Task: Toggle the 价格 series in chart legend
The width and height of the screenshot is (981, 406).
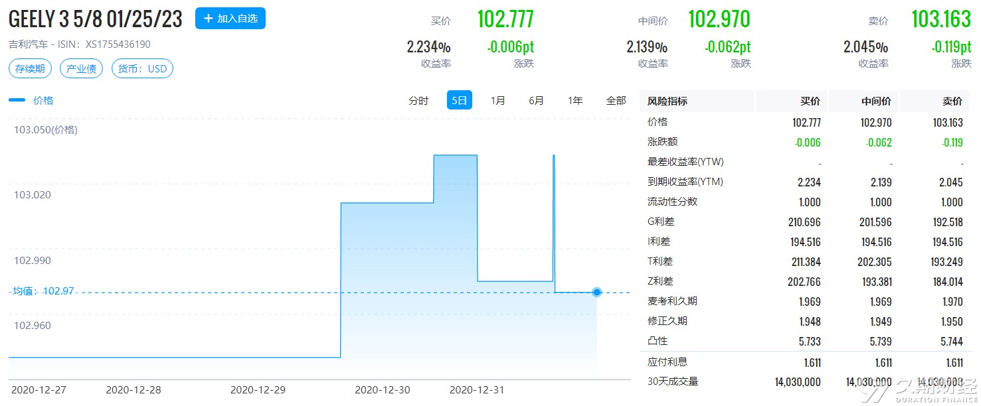Action: (31, 100)
